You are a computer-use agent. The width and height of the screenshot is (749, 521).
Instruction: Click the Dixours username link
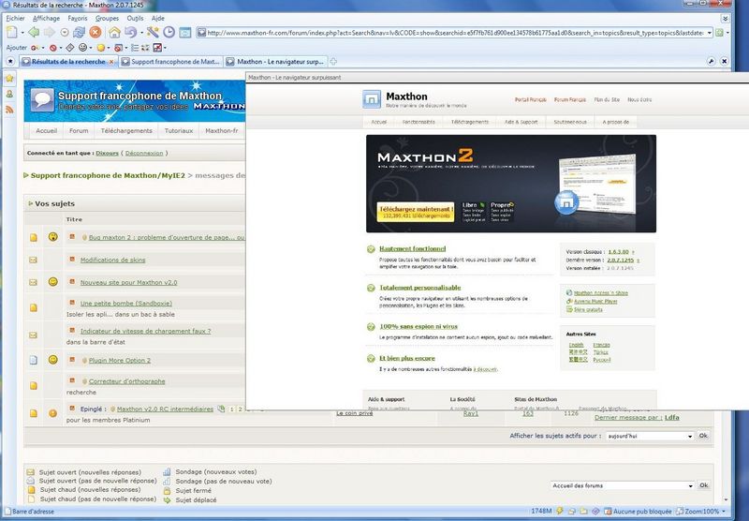107,154
